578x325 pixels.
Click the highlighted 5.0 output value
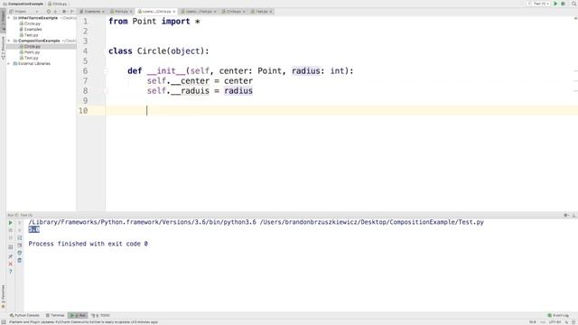tap(34, 229)
